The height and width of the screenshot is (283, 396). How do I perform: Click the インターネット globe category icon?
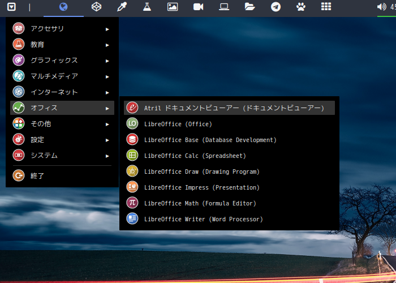tap(19, 92)
